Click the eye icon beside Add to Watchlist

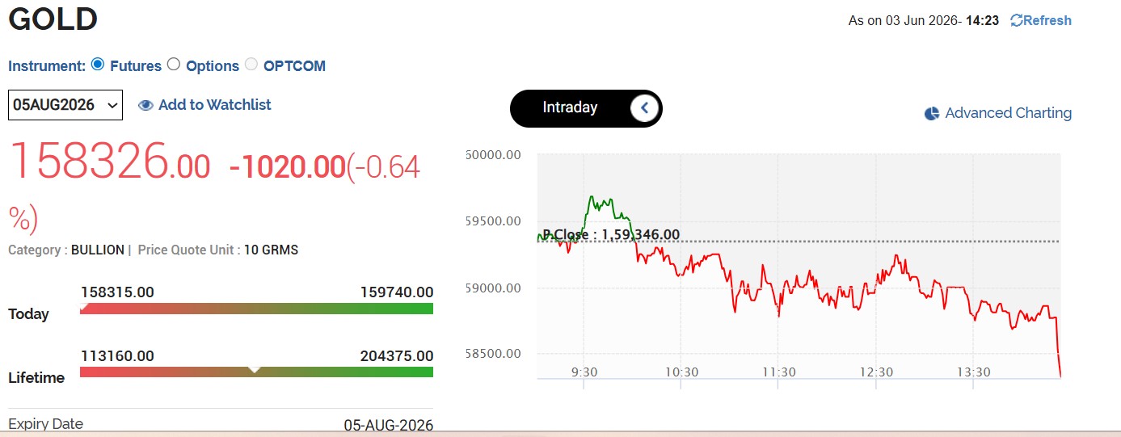(145, 105)
